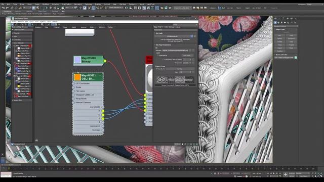Toggle the Percent Snap icon

[x=98, y=8]
